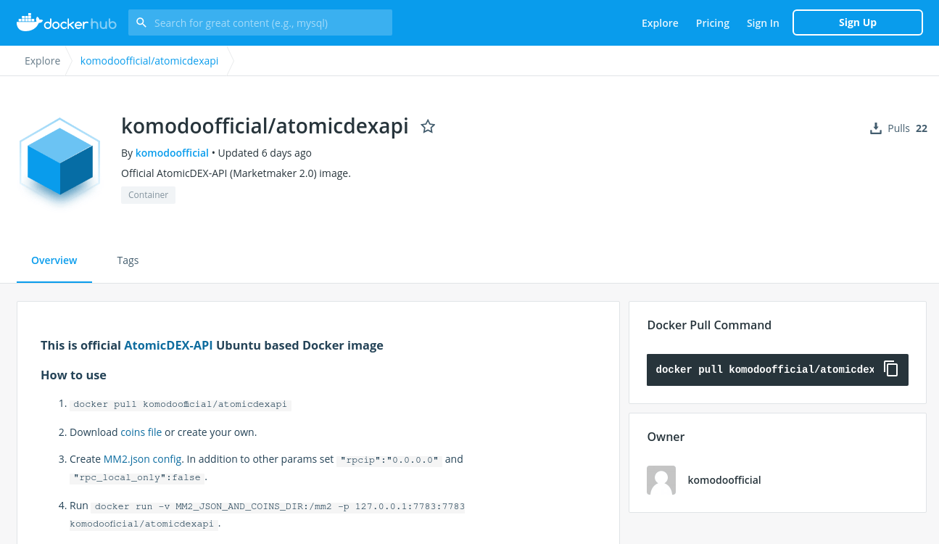Go to Sign In
Screen dimensions: 939x544
pos(763,23)
